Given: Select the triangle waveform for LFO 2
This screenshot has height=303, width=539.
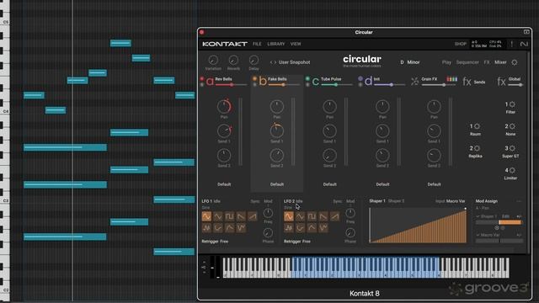Looking at the screenshot, I should pos(300,216).
